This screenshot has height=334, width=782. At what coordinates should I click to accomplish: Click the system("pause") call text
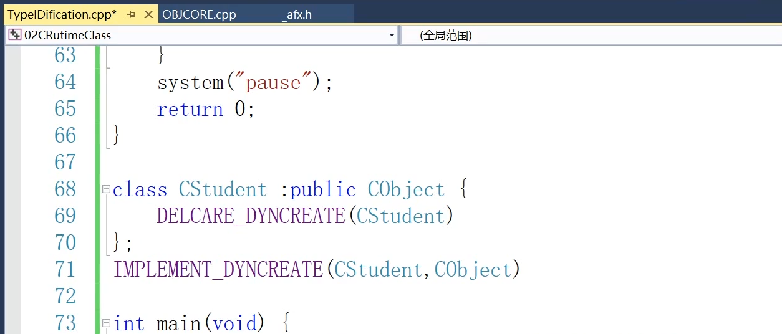click(x=245, y=82)
